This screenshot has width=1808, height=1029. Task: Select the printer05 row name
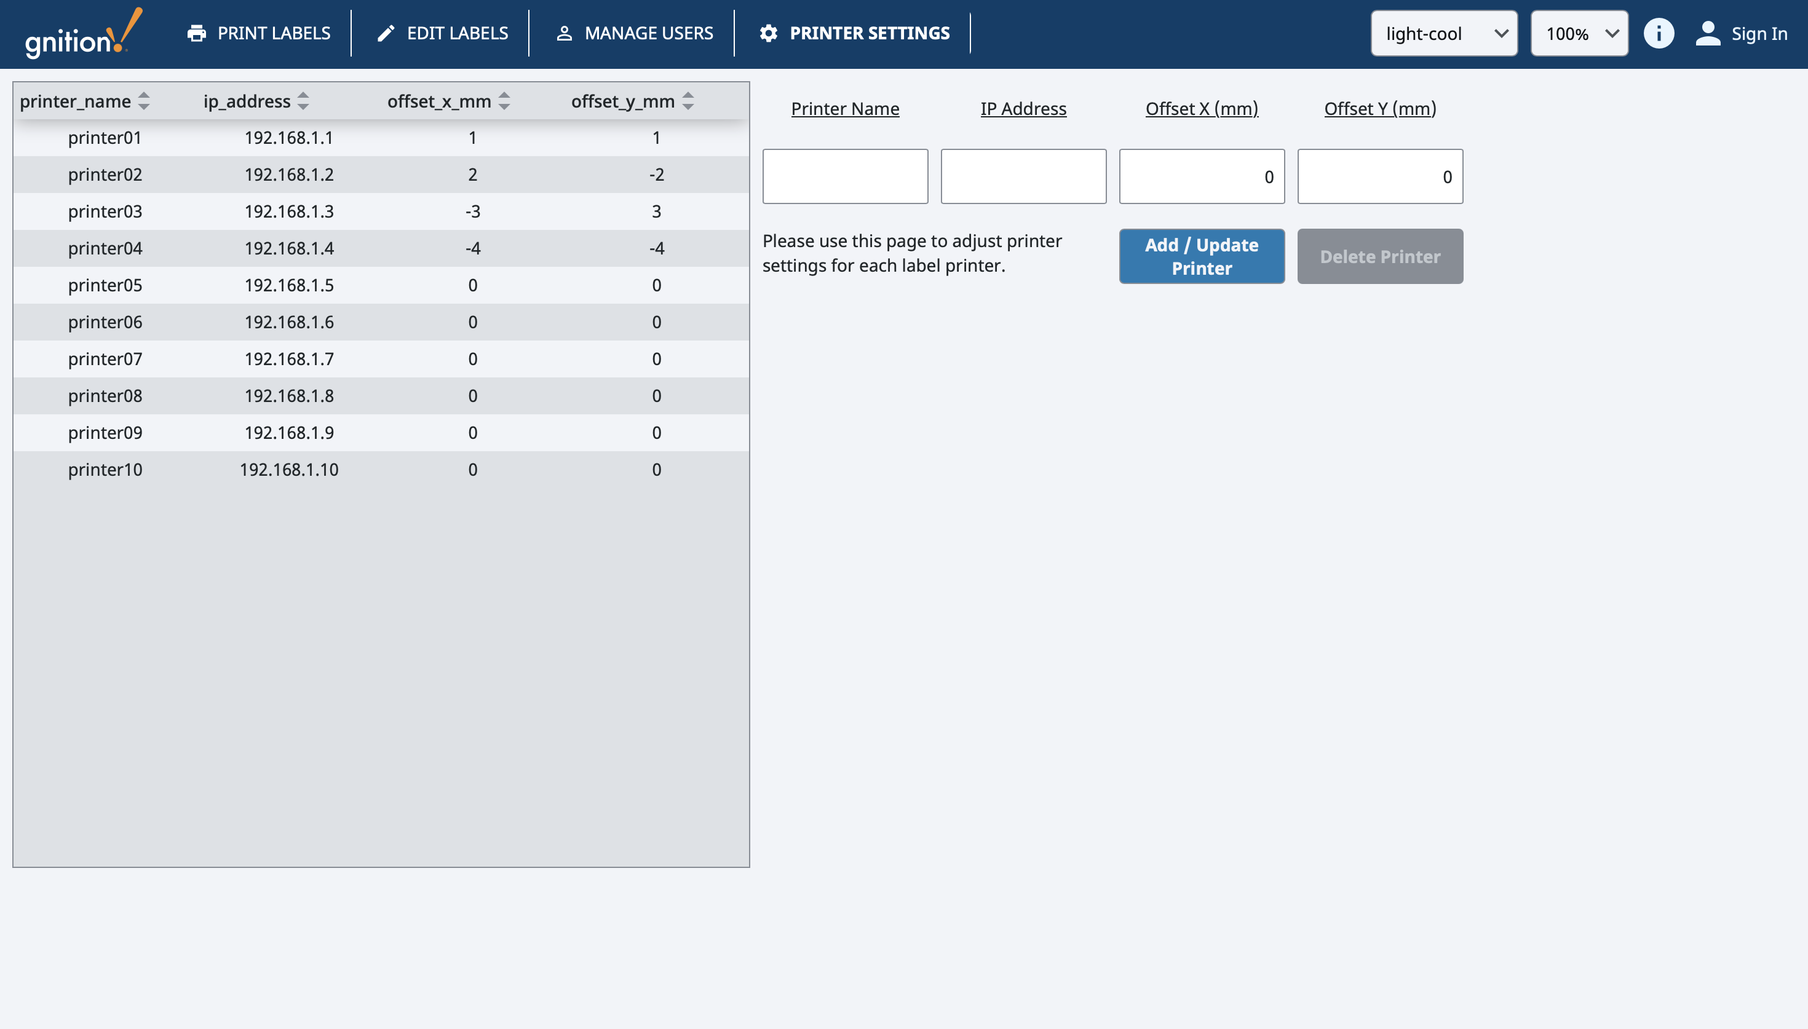coord(105,285)
